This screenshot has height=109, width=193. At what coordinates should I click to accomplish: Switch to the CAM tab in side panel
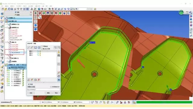click(x=17, y=15)
